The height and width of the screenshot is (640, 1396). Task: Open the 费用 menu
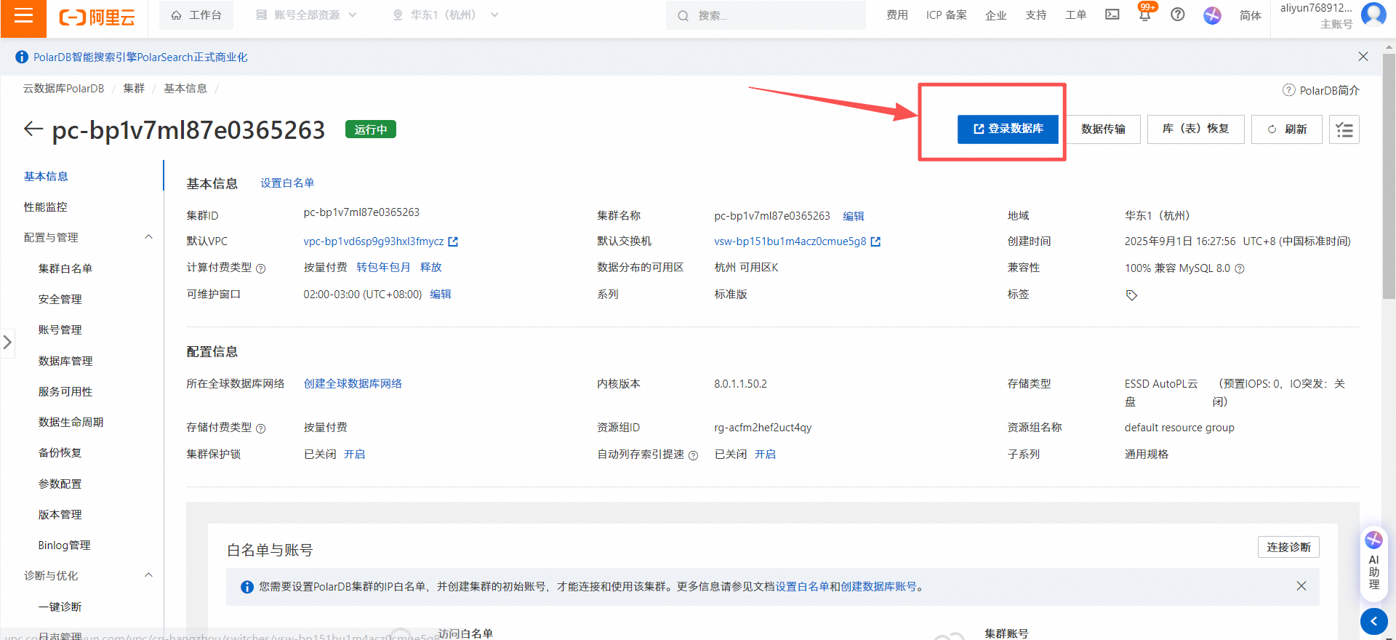897,15
